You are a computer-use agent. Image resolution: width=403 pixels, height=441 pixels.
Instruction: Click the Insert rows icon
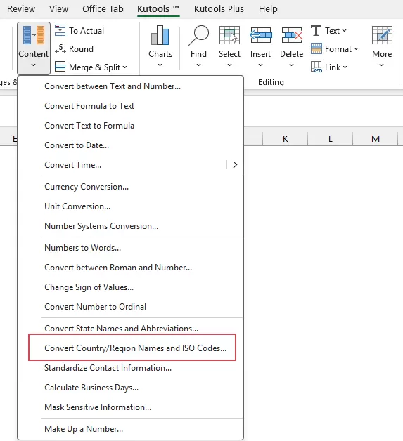(x=260, y=35)
